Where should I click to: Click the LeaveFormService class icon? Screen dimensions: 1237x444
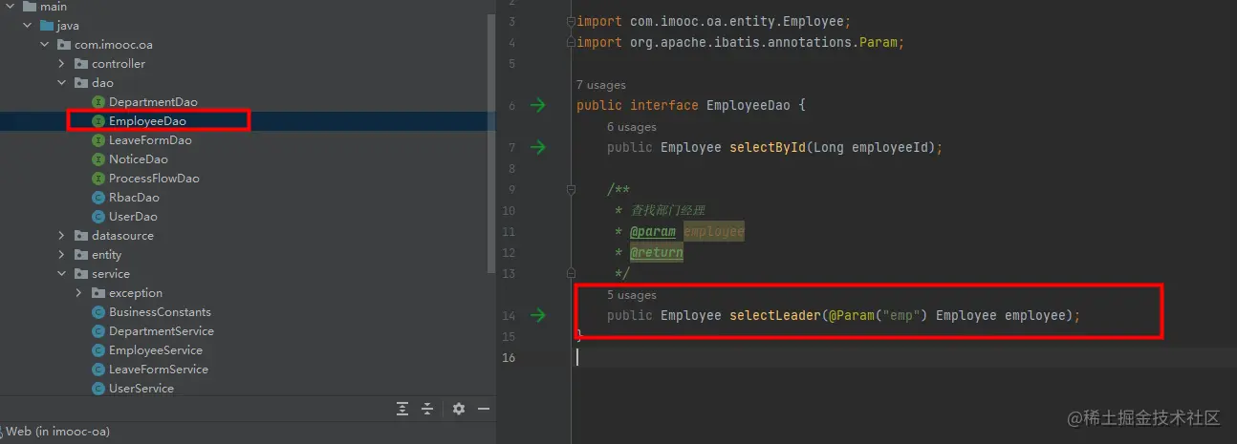(x=98, y=370)
